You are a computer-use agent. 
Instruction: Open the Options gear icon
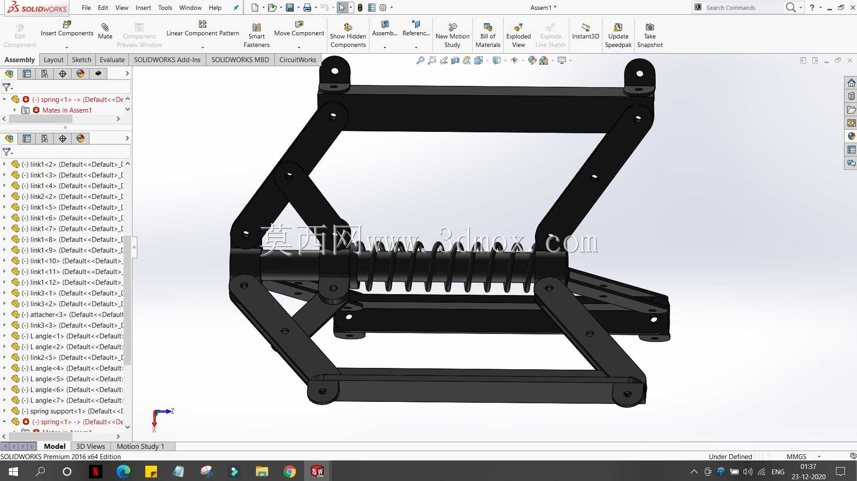tap(383, 8)
